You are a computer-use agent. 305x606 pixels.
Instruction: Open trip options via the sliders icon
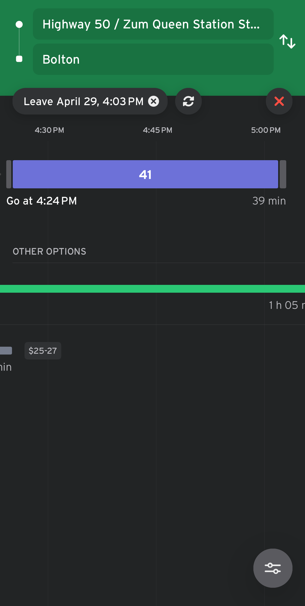273,568
